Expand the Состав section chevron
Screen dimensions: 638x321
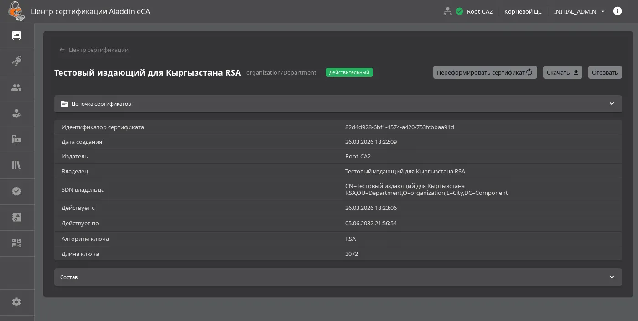(x=612, y=277)
